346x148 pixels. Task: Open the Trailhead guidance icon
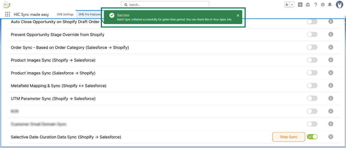pos(308,5)
